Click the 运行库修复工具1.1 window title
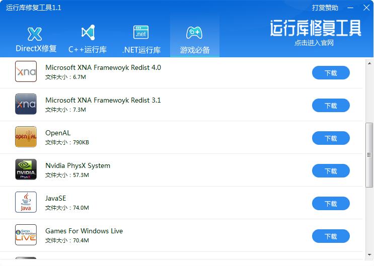Viewport: 374px width, 266px height. (x=34, y=8)
